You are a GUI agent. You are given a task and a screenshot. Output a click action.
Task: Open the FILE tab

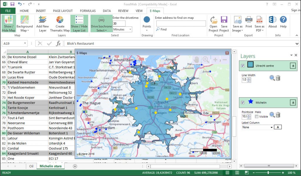point(8,11)
